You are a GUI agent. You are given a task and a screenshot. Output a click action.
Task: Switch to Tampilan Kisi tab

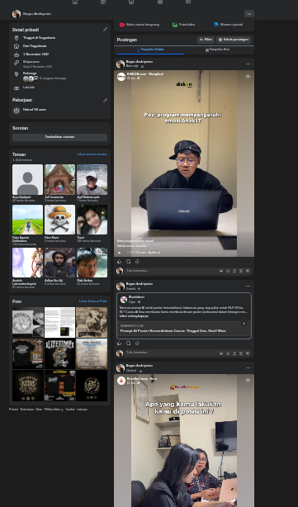point(218,50)
